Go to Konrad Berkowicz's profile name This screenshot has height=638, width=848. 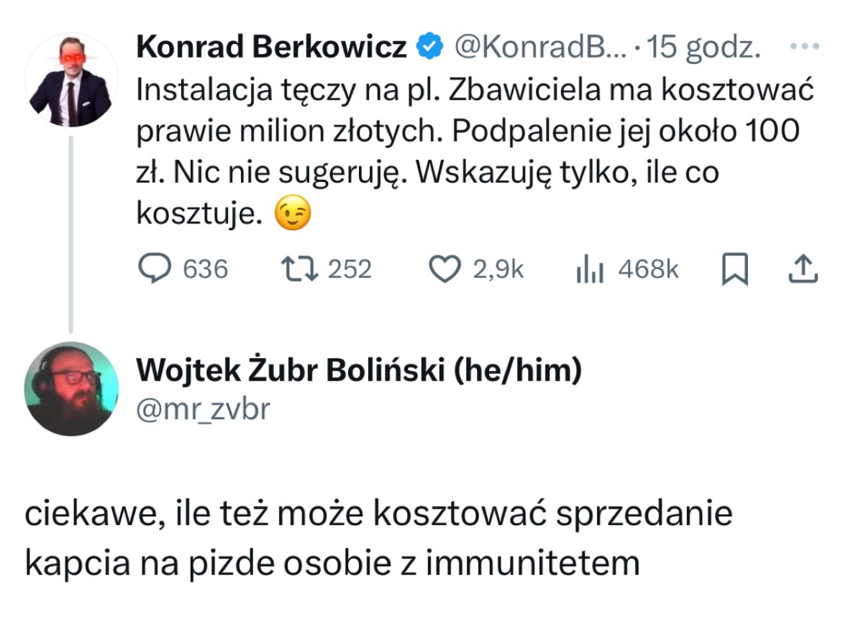click(270, 47)
